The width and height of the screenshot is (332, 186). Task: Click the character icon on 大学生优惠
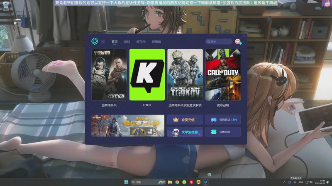click(x=175, y=132)
